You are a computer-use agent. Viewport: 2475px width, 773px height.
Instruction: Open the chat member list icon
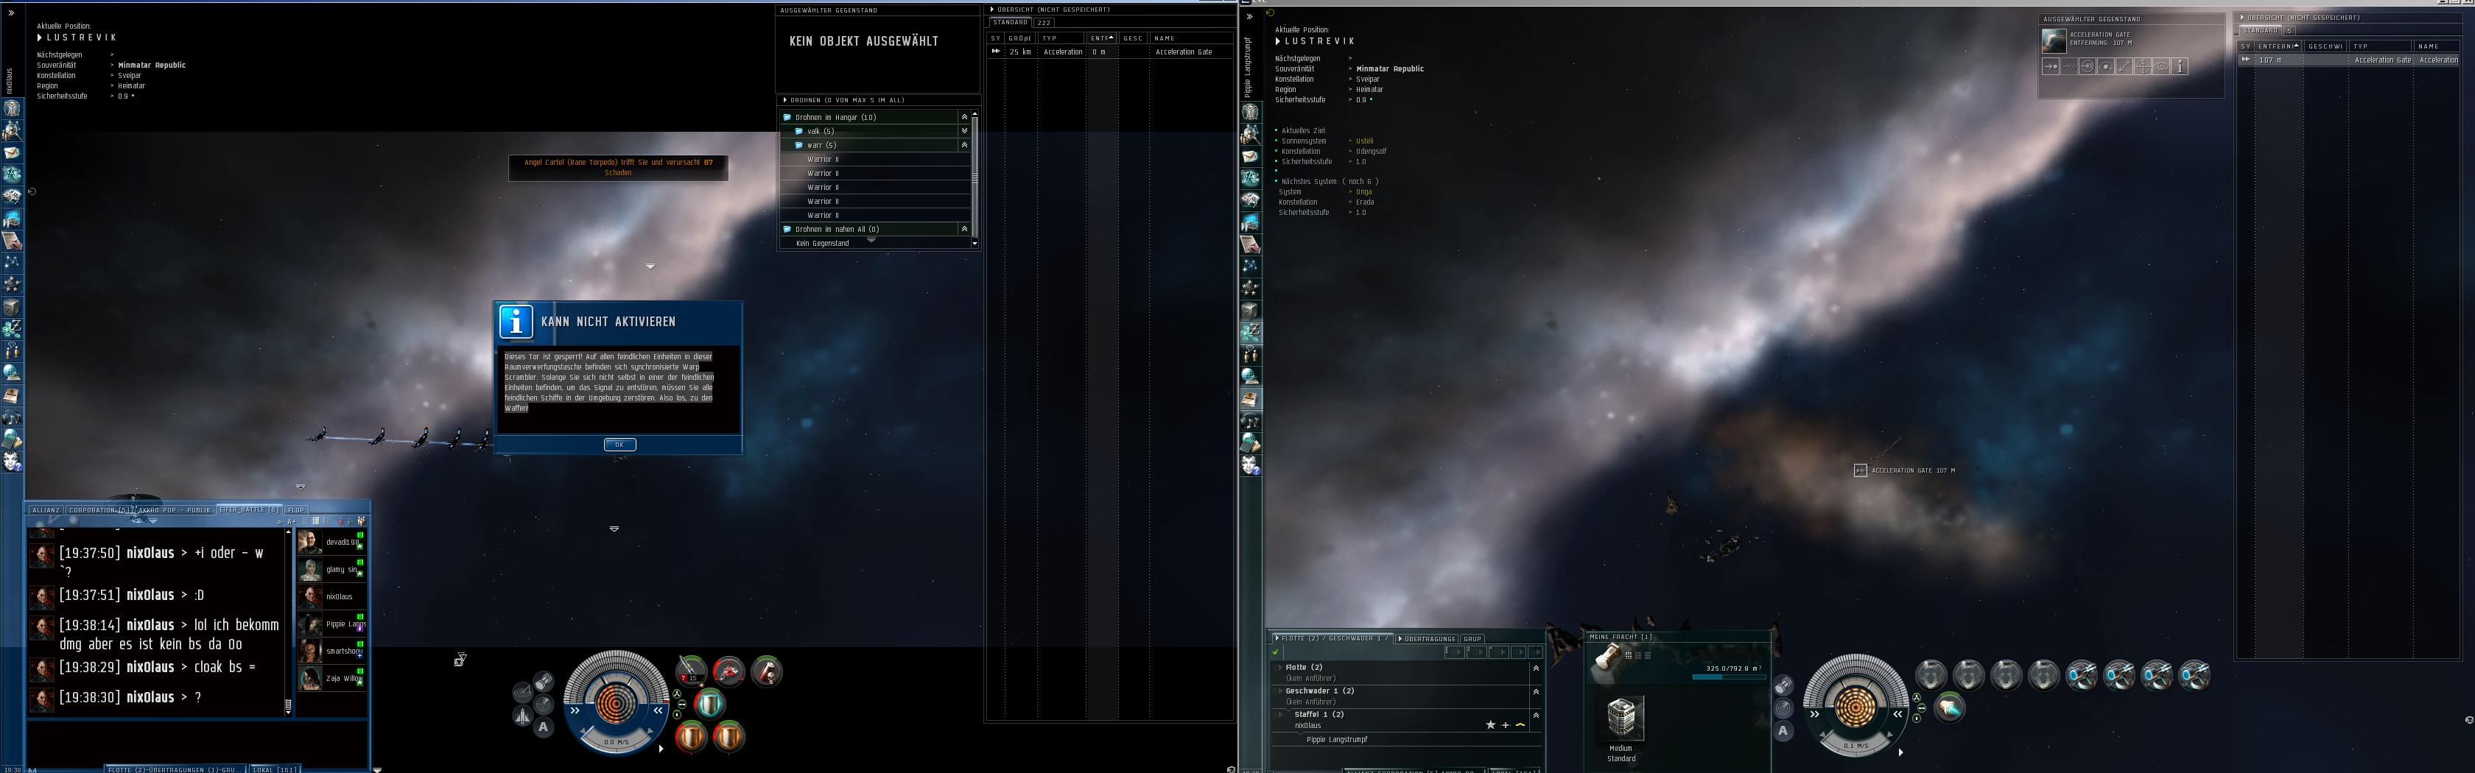[361, 521]
